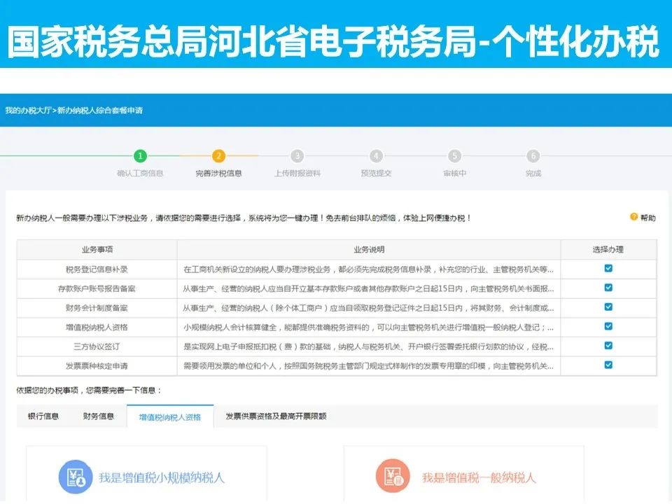Click the 预览提交 step label
Image resolution: width=672 pixels, height=504 pixels.
coord(377,173)
